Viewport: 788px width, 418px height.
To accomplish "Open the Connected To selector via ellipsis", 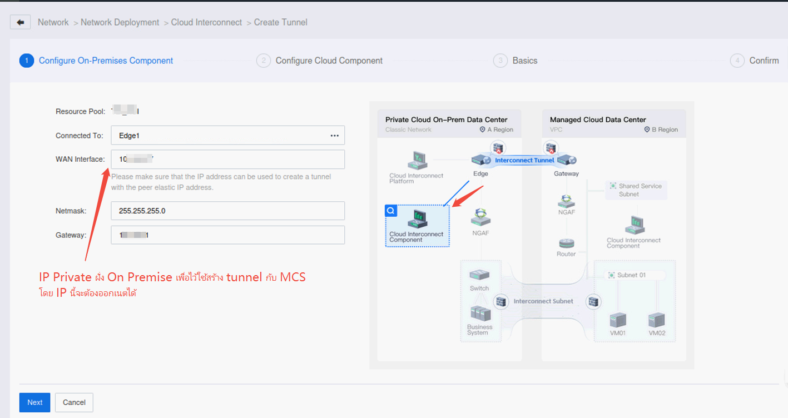I will coord(336,135).
